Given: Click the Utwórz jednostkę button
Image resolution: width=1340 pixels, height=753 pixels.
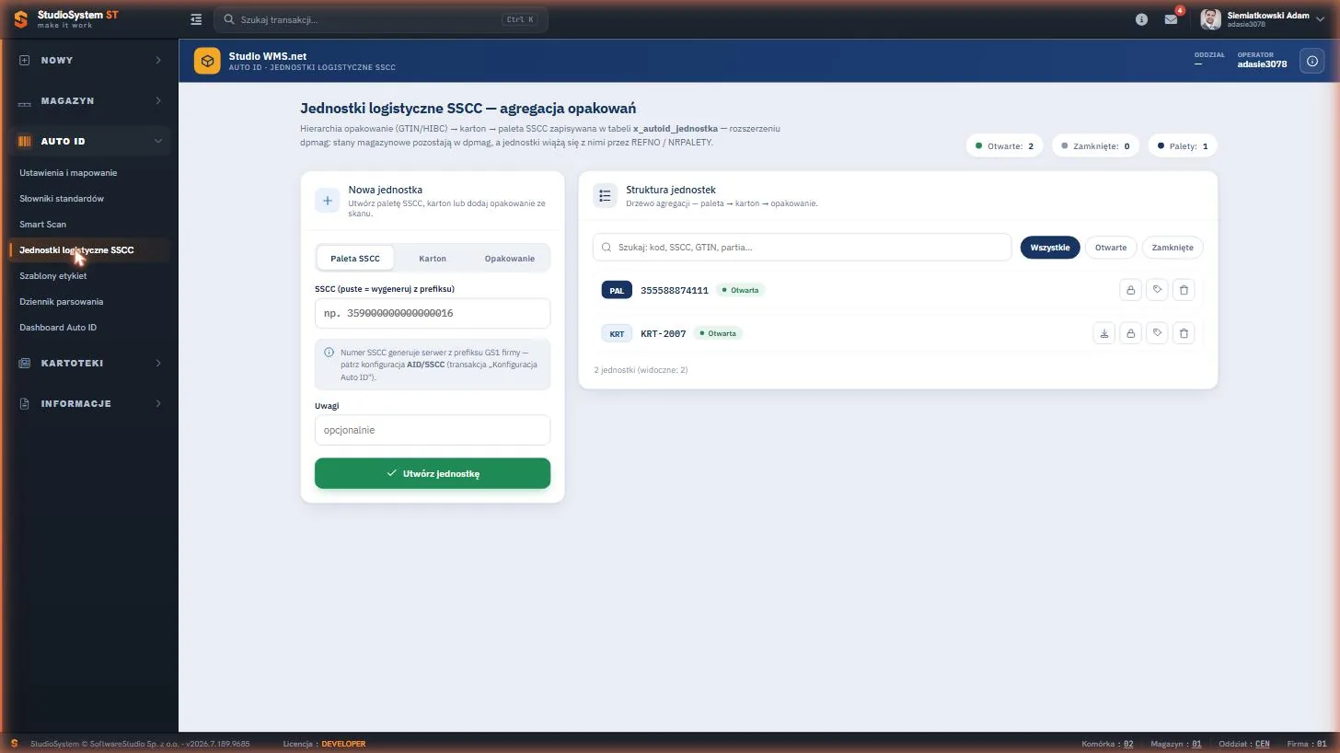Looking at the screenshot, I should (x=433, y=473).
